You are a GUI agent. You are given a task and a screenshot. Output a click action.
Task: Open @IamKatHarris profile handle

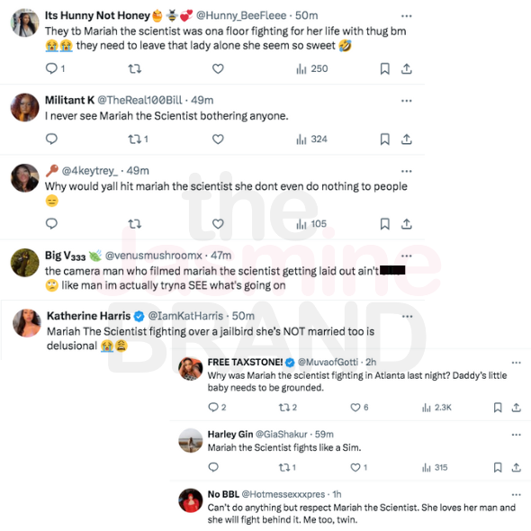pyautogui.click(x=185, y=316)
